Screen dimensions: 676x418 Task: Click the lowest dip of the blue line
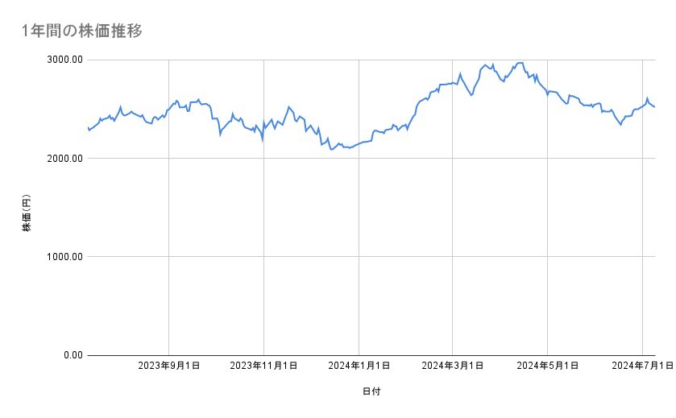tap(331, 150)
